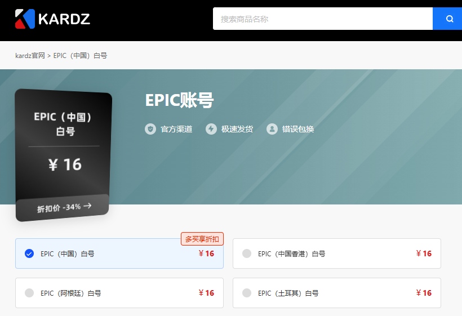Click the 错误包换 person icon

click(x=272, y=129)
